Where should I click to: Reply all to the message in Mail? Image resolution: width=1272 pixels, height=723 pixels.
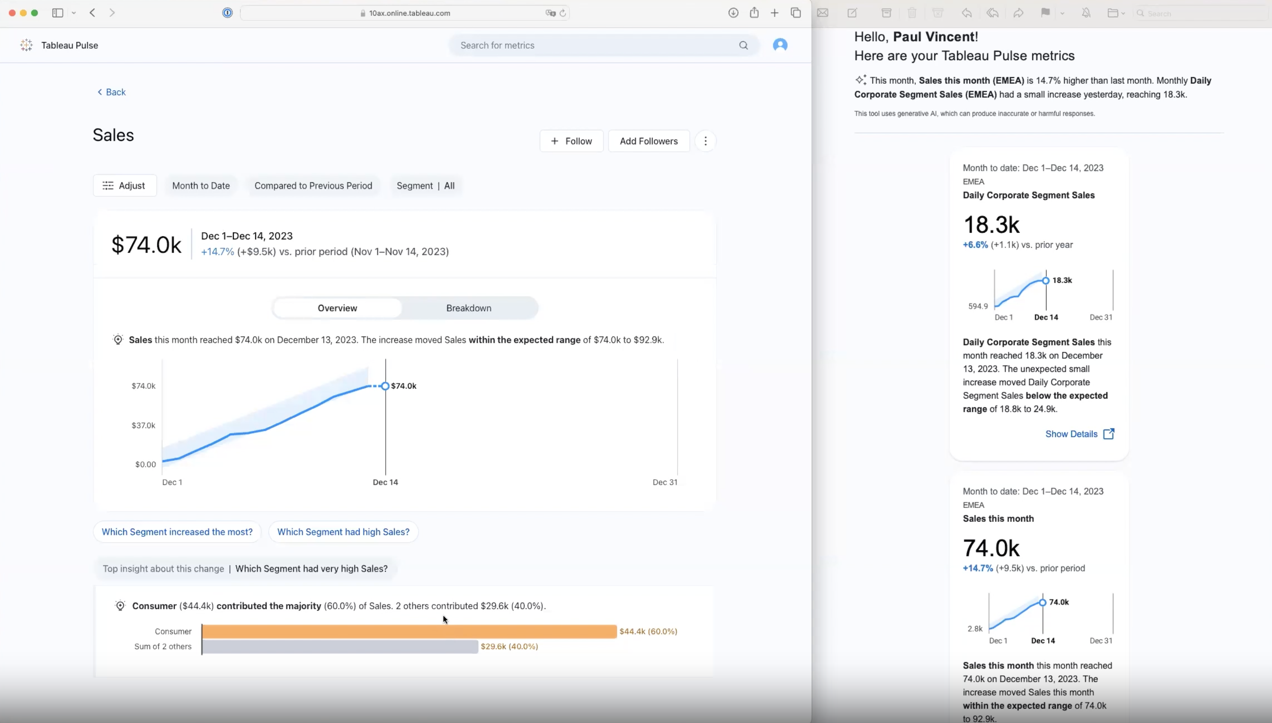[992, 13]
